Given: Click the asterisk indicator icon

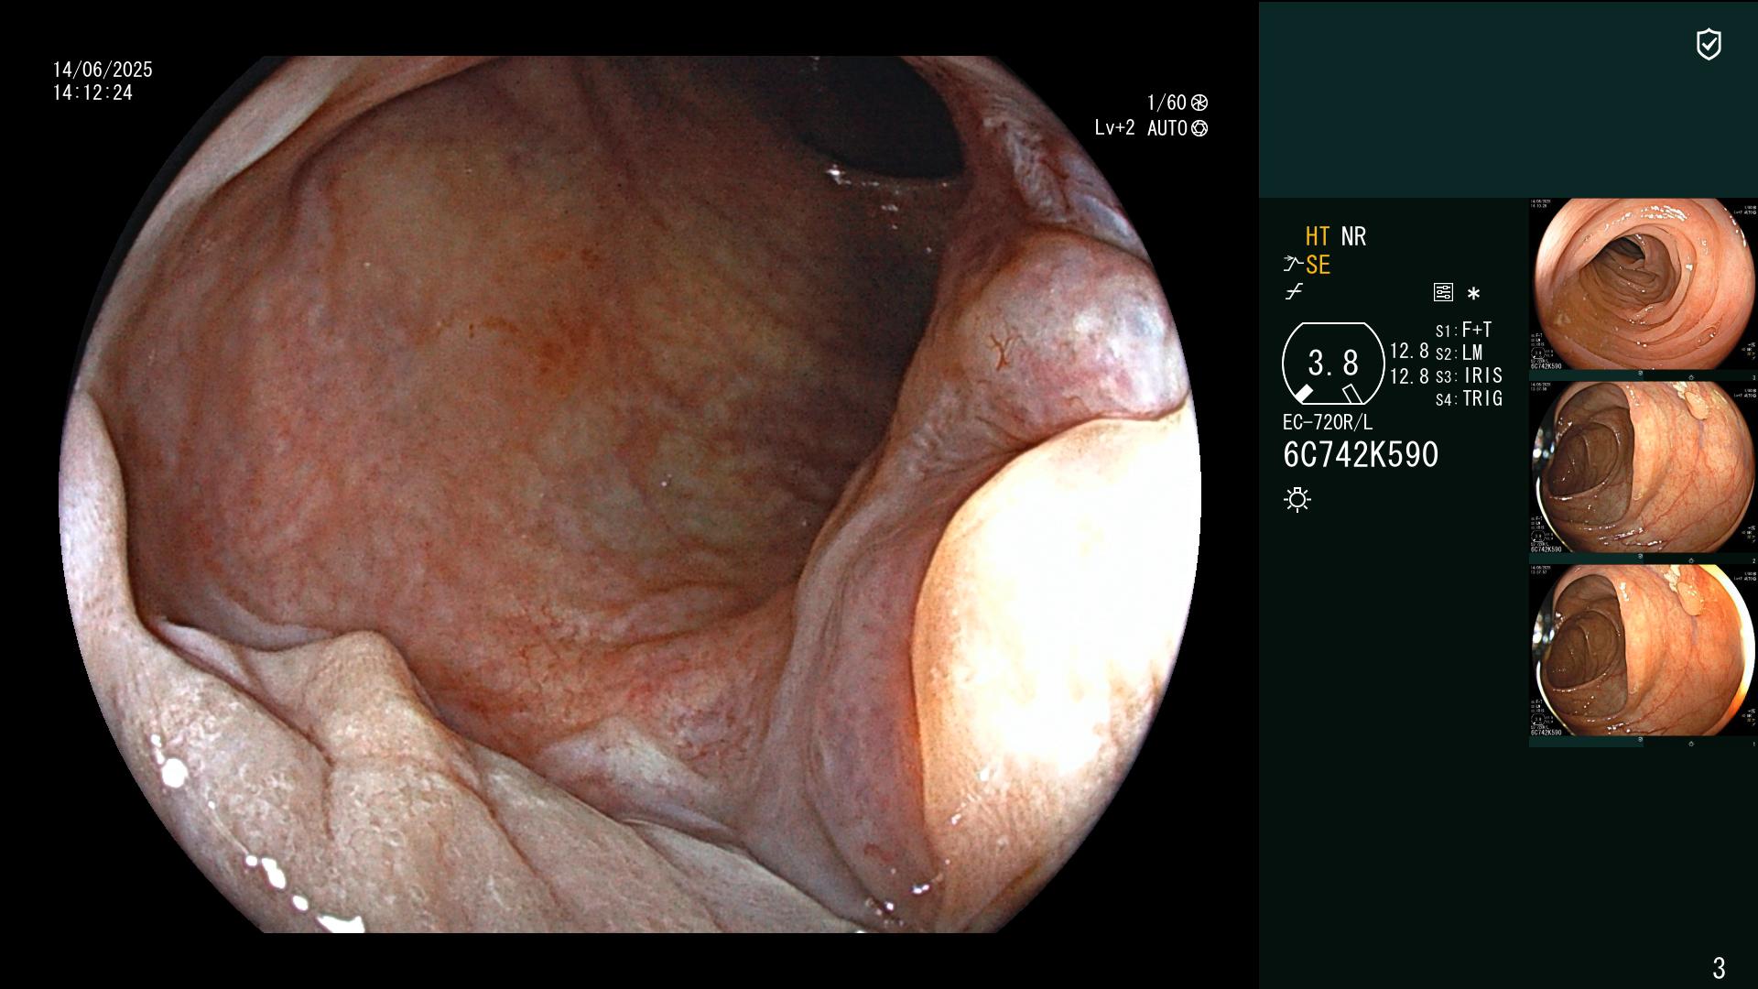Looking at the screenshot, I should tap(1473, 293).
